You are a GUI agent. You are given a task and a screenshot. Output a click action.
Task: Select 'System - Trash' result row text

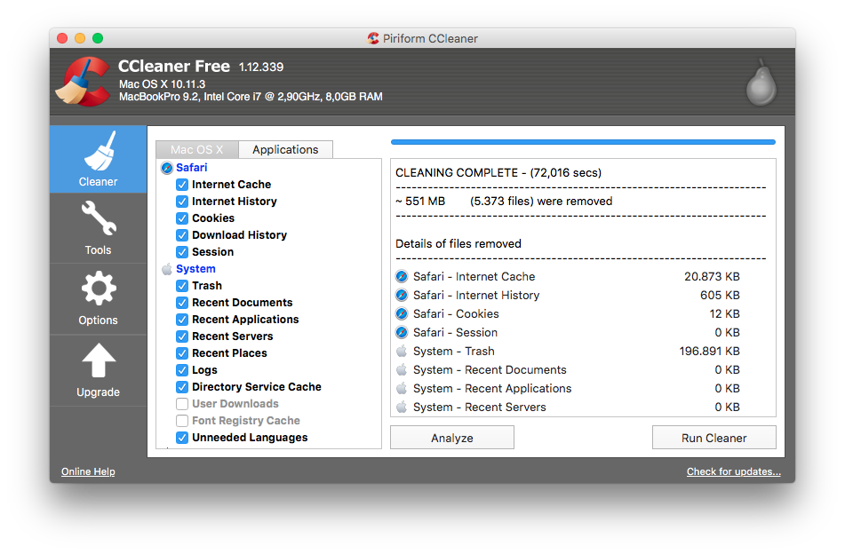454,352
